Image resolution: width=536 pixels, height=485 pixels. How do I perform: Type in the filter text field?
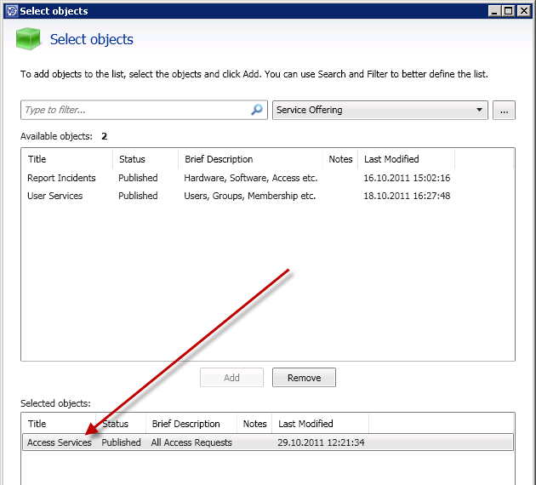136,111
